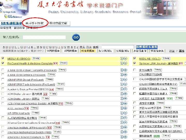Open info icon for ProQuest Health & Medicine
This screenshot has height=140, width=186.
(x=122, y=63)
